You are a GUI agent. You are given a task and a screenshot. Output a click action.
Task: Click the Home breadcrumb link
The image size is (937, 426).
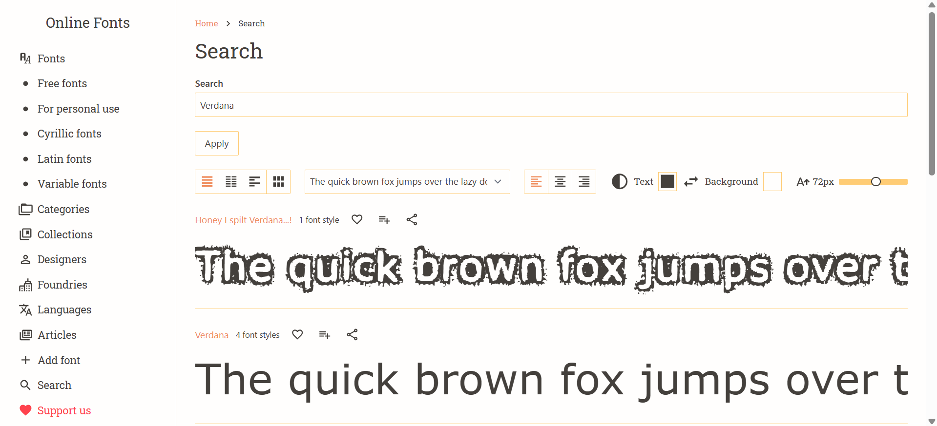tap(206, 23)
